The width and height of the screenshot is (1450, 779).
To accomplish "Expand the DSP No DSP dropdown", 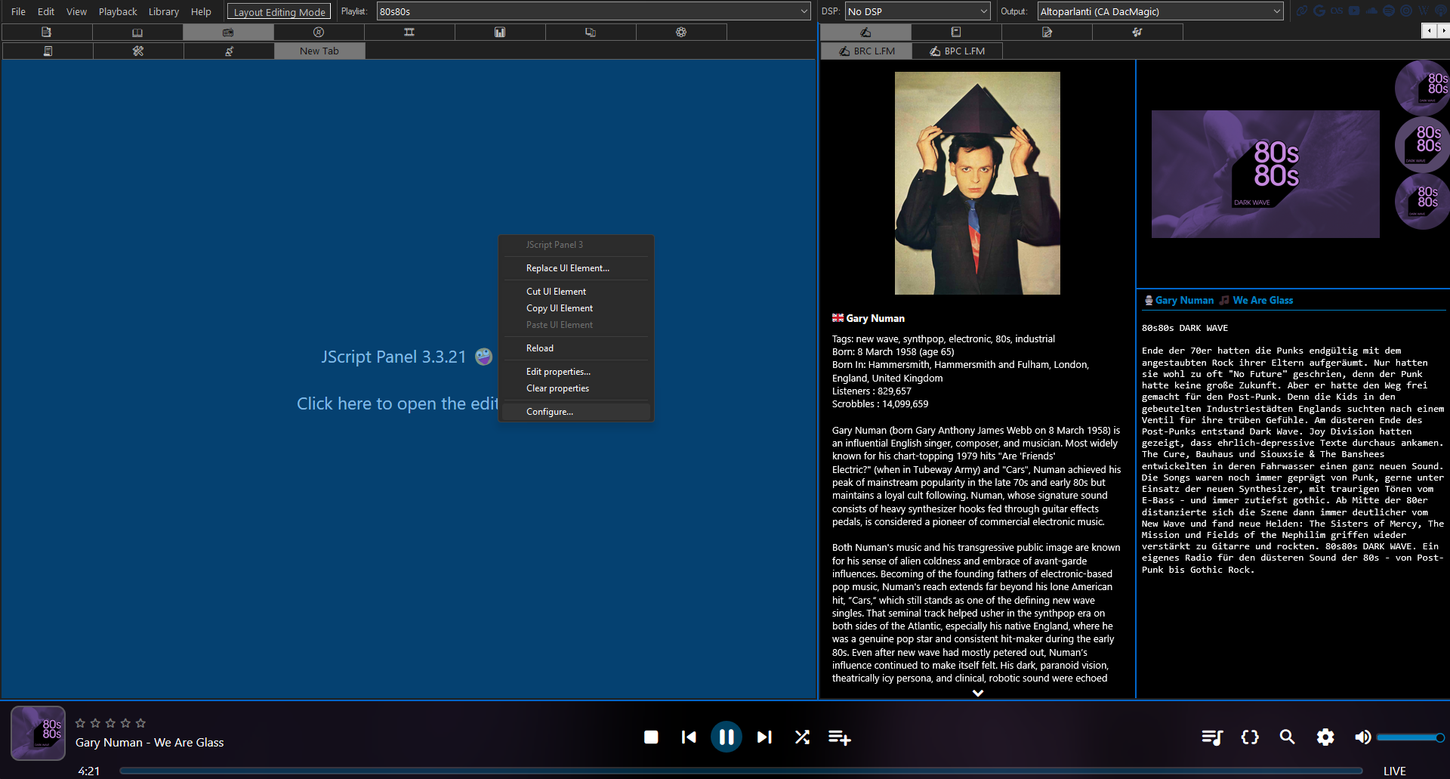I will pyautogui.click(x=918, y=11).
